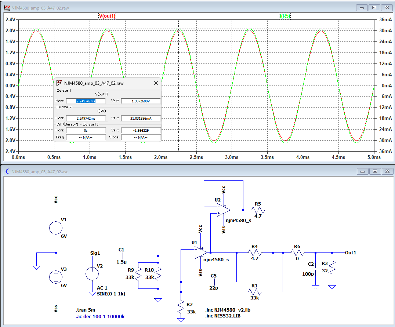
Task: Click Cursor 1 Horz input field
Action: pyautogui.click(x=86, y=101)
